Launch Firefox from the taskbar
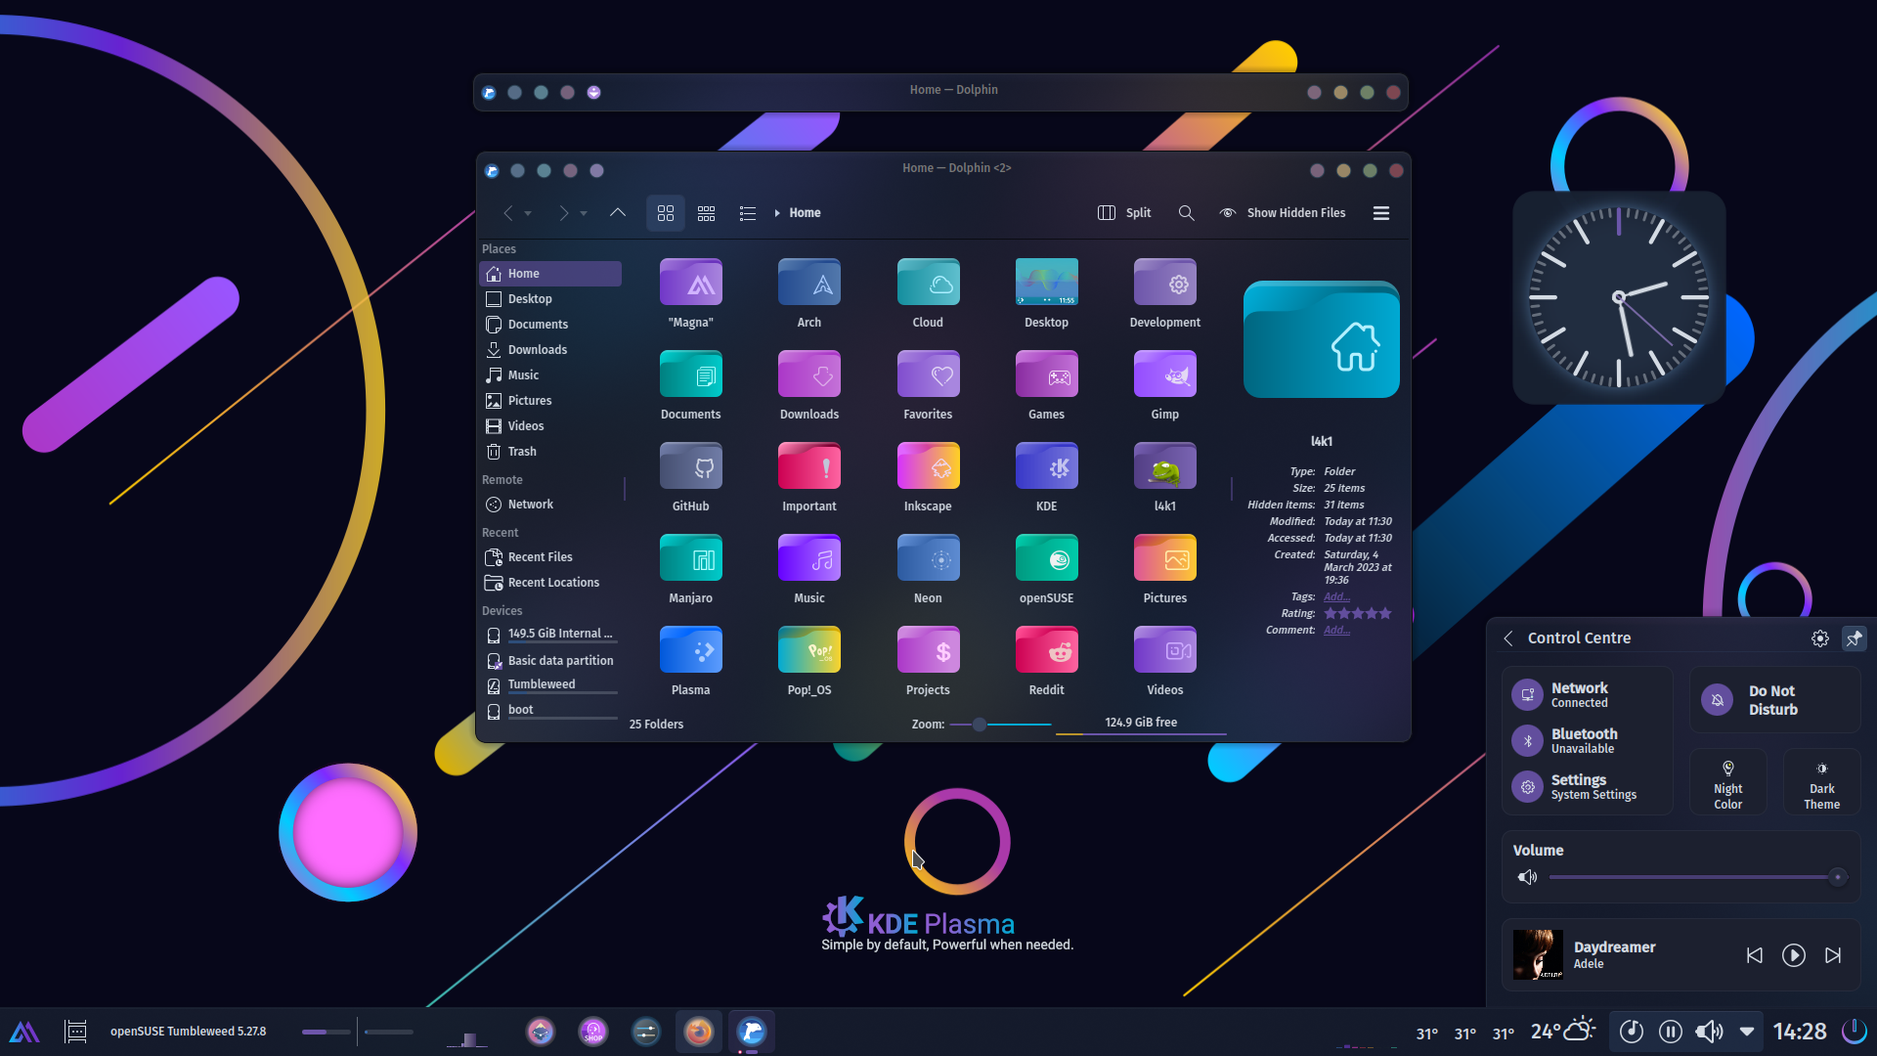Screen dimensions: 1877x1056 tap(698, 1032)
